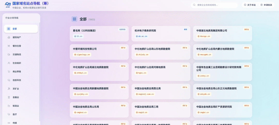Click the 中化地质矿山总局河南地质局 title

click(x=150, y=67)
